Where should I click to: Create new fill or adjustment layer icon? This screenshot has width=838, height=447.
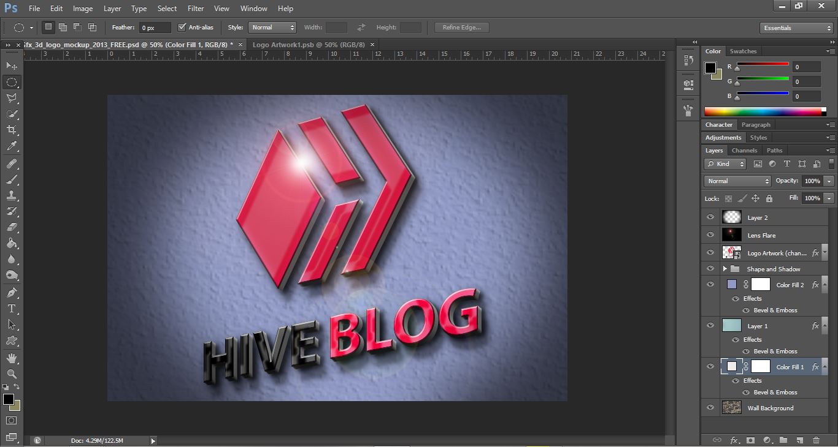point(767,440)
